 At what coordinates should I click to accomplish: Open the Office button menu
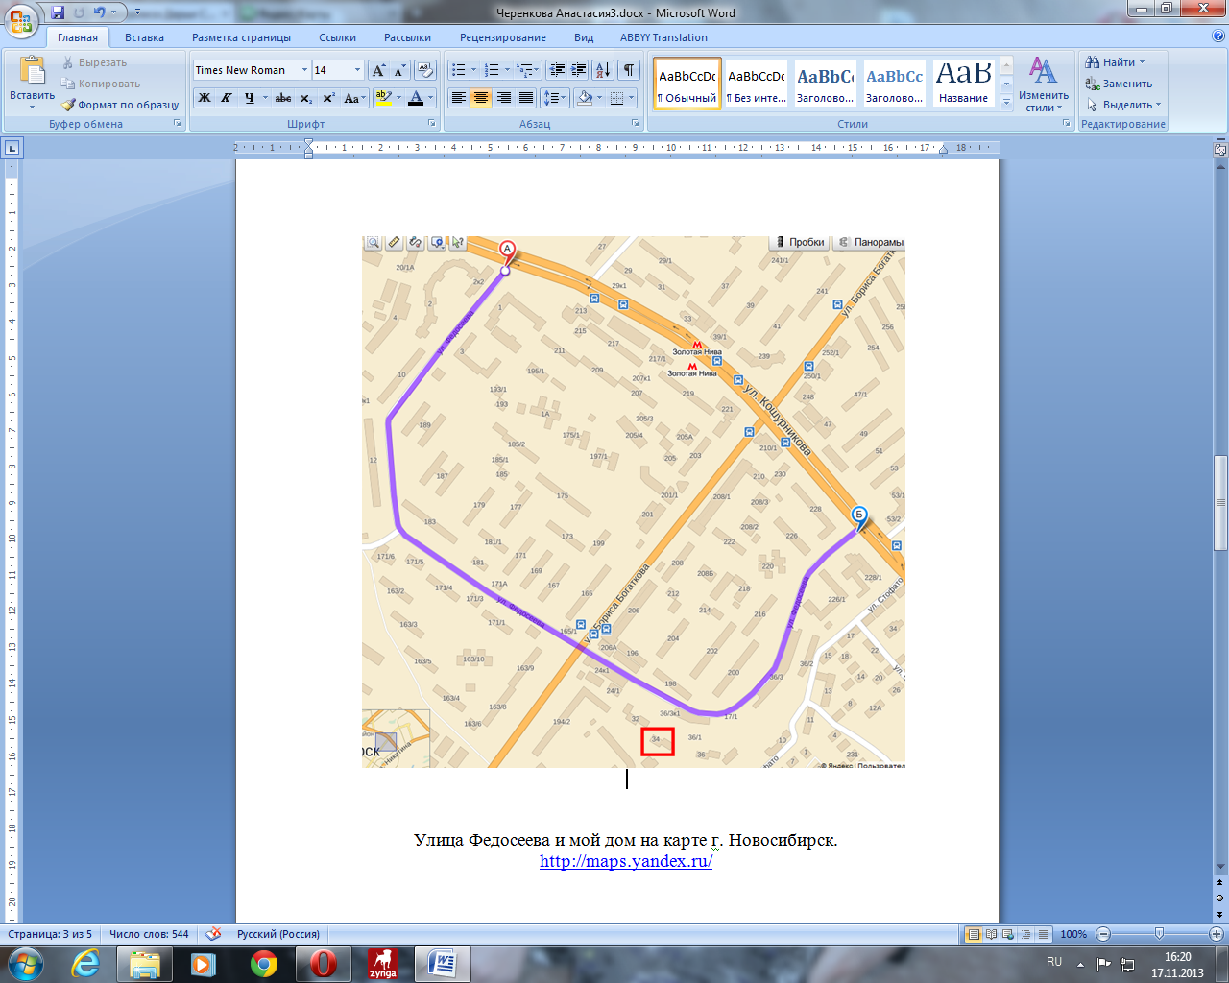coord(21,19)
